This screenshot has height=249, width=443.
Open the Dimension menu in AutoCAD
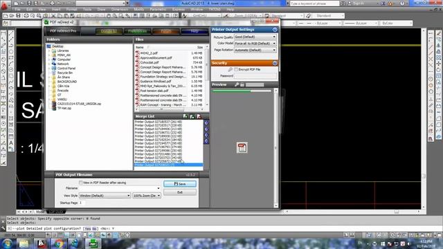click(120, 9)
